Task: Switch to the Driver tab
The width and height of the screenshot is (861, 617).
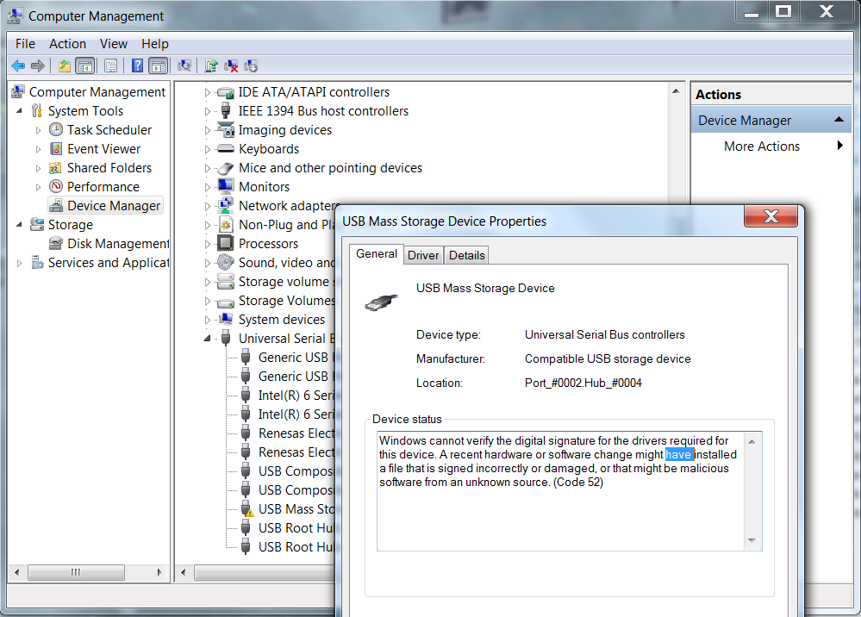Action: coord(423,255)
